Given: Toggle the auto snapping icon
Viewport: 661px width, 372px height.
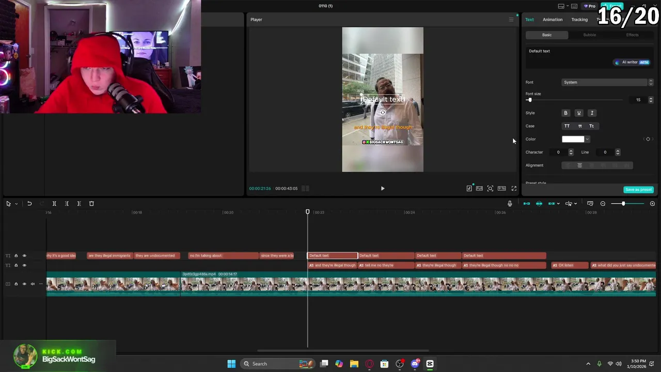Looking at the screenshot, I should (539, 204).
